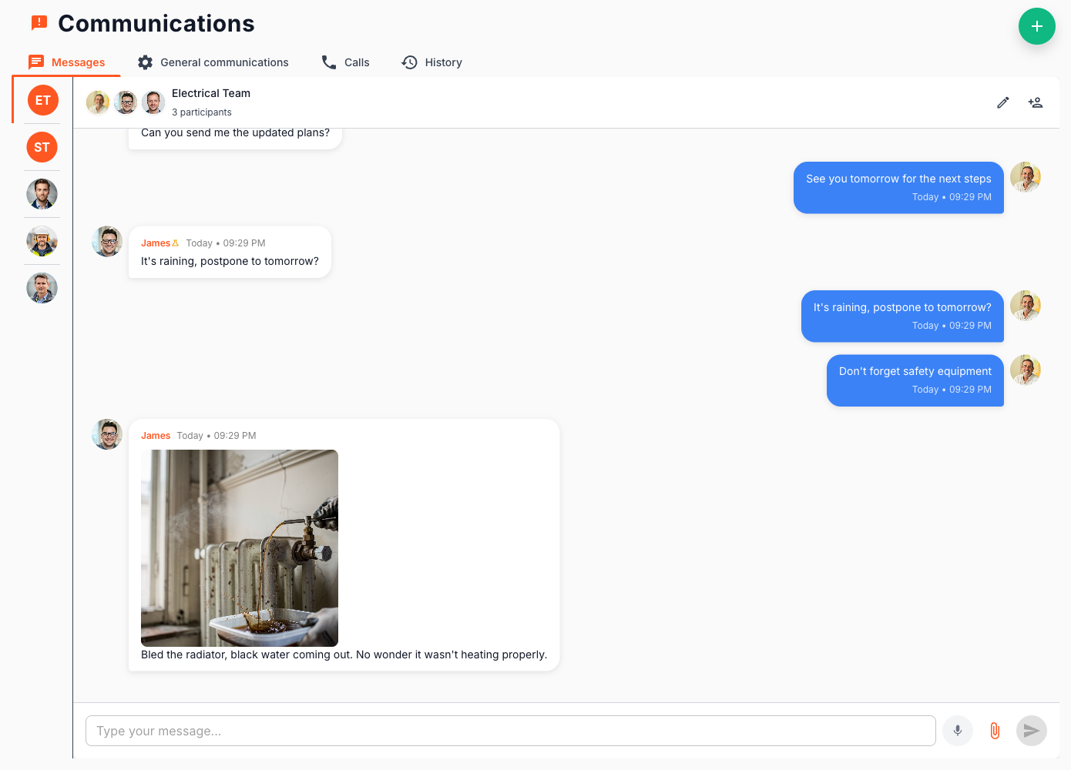The height and width of the screenshot is (770, 1071).
Task: Switch to the Calls tab
Action: coord(345,62)
